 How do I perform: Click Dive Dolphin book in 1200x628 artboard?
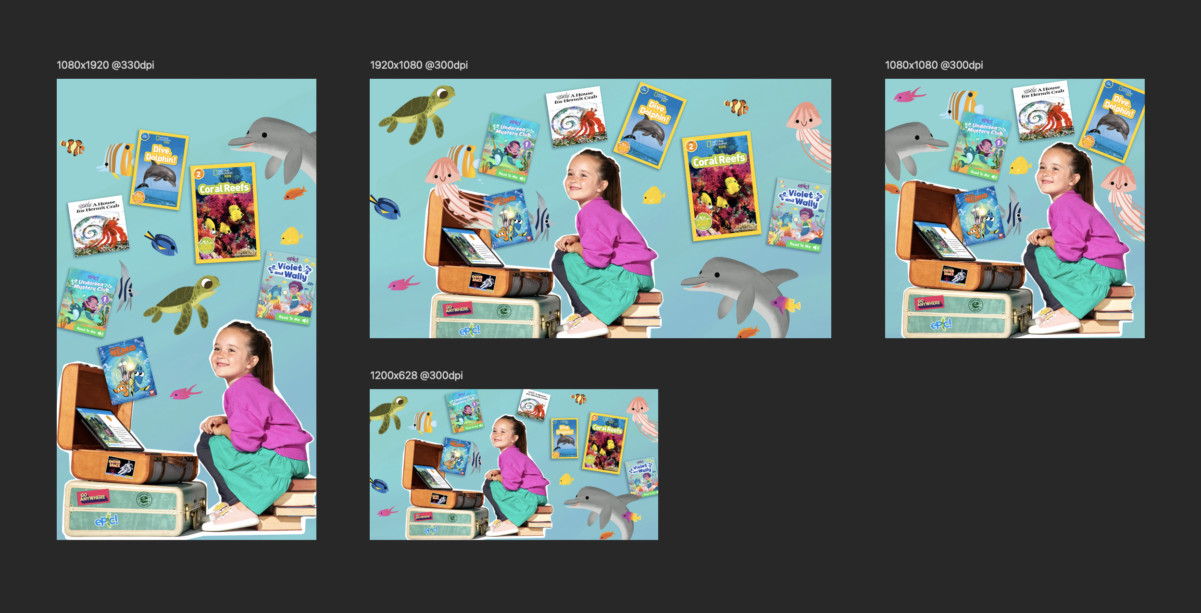pos(564,438)
